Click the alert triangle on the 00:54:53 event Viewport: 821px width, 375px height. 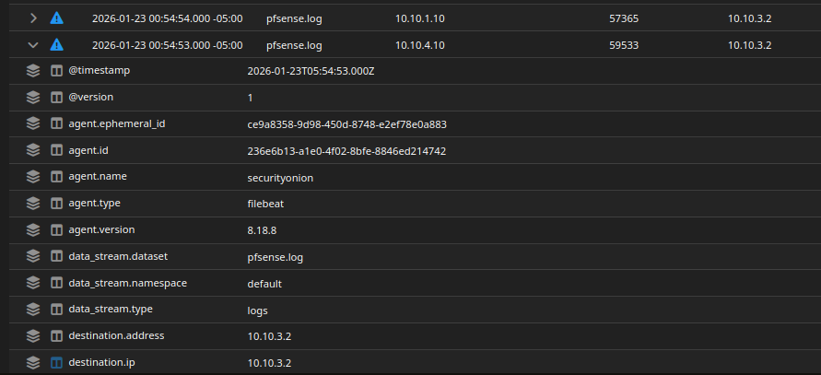57,44
